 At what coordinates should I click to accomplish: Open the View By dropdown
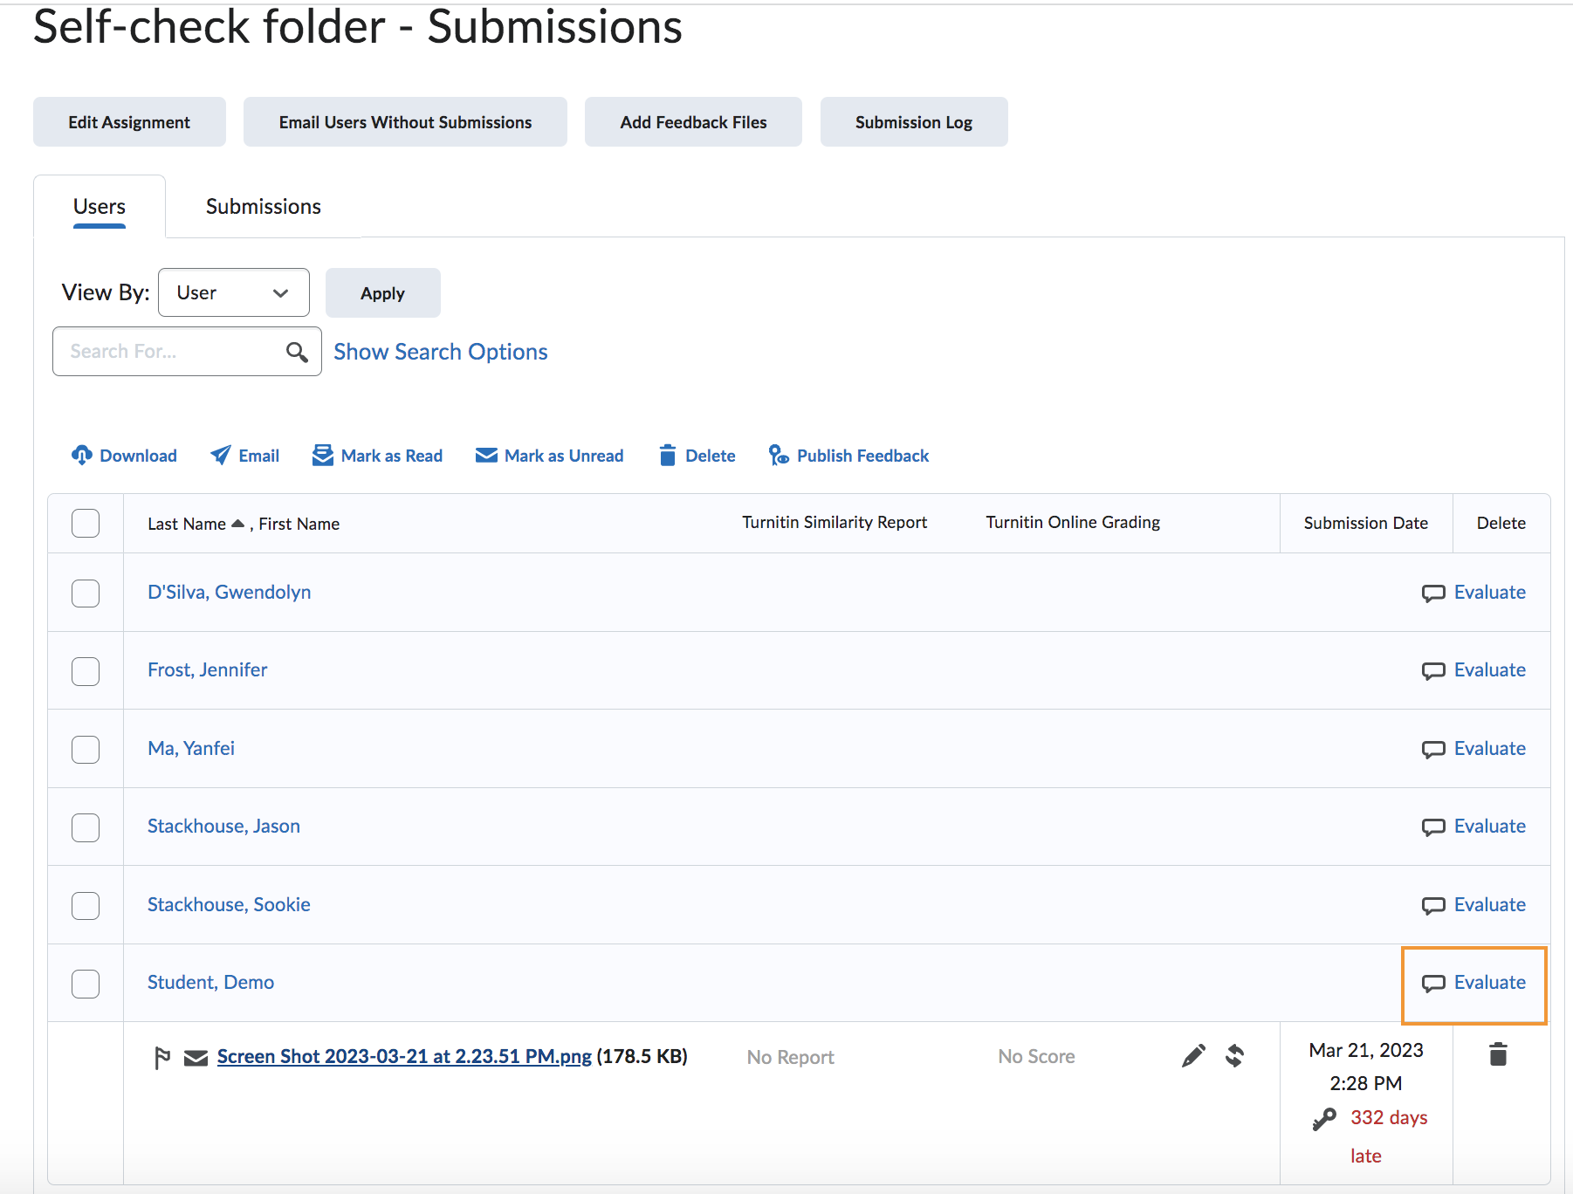[x=233, y=293]
